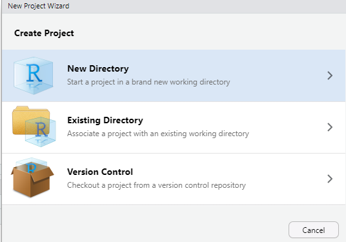Expand the Existing Directory chevron arrow
Image resolution: width=346 pixels, height=242 pixels.
coord(330,127)
